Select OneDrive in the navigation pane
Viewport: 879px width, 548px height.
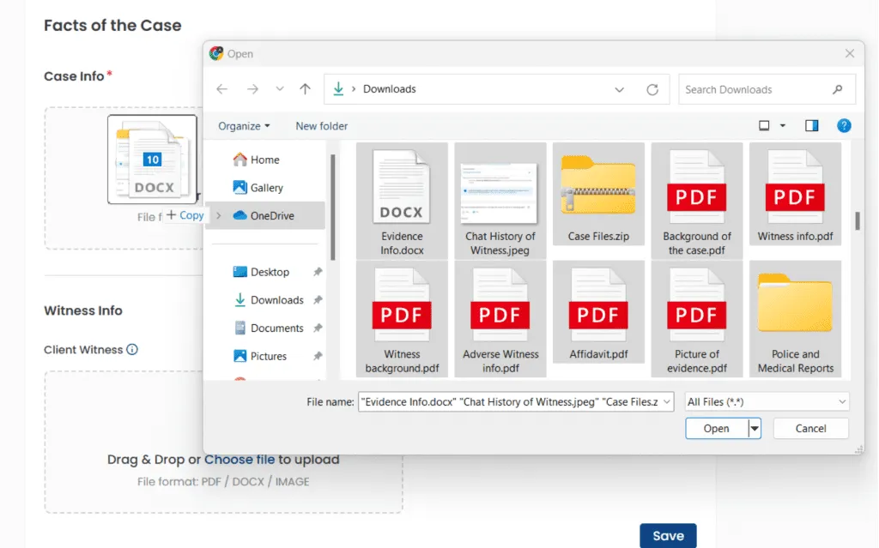click(265, 216)
